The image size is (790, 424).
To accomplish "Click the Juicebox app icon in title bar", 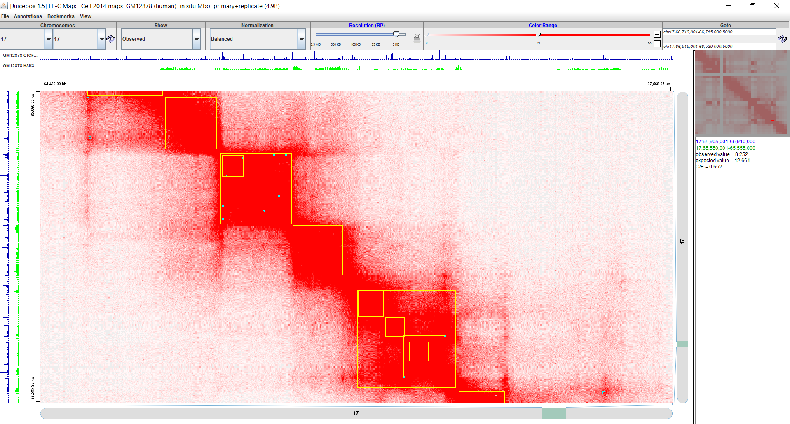I will click(x=4, y=6).
